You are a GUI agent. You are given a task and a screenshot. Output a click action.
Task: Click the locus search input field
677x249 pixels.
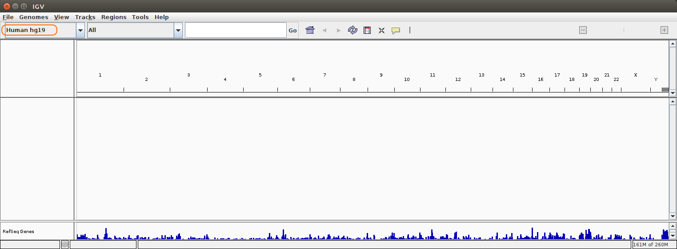(x=236, y=30)
